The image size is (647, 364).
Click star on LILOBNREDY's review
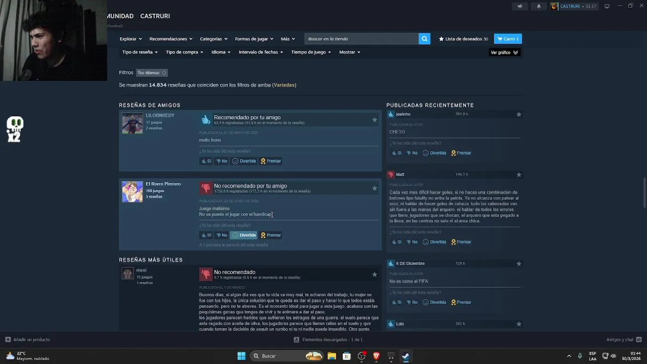[375, 120]
